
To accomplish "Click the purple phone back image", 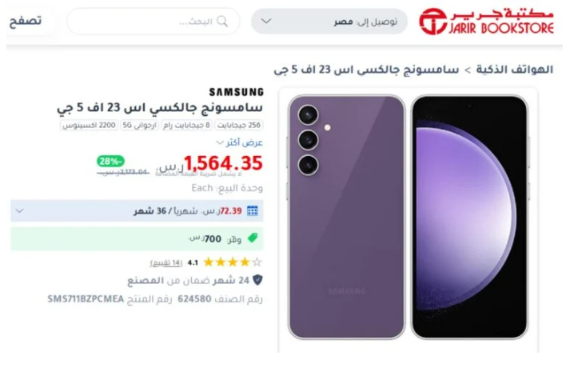I will 346,217.
